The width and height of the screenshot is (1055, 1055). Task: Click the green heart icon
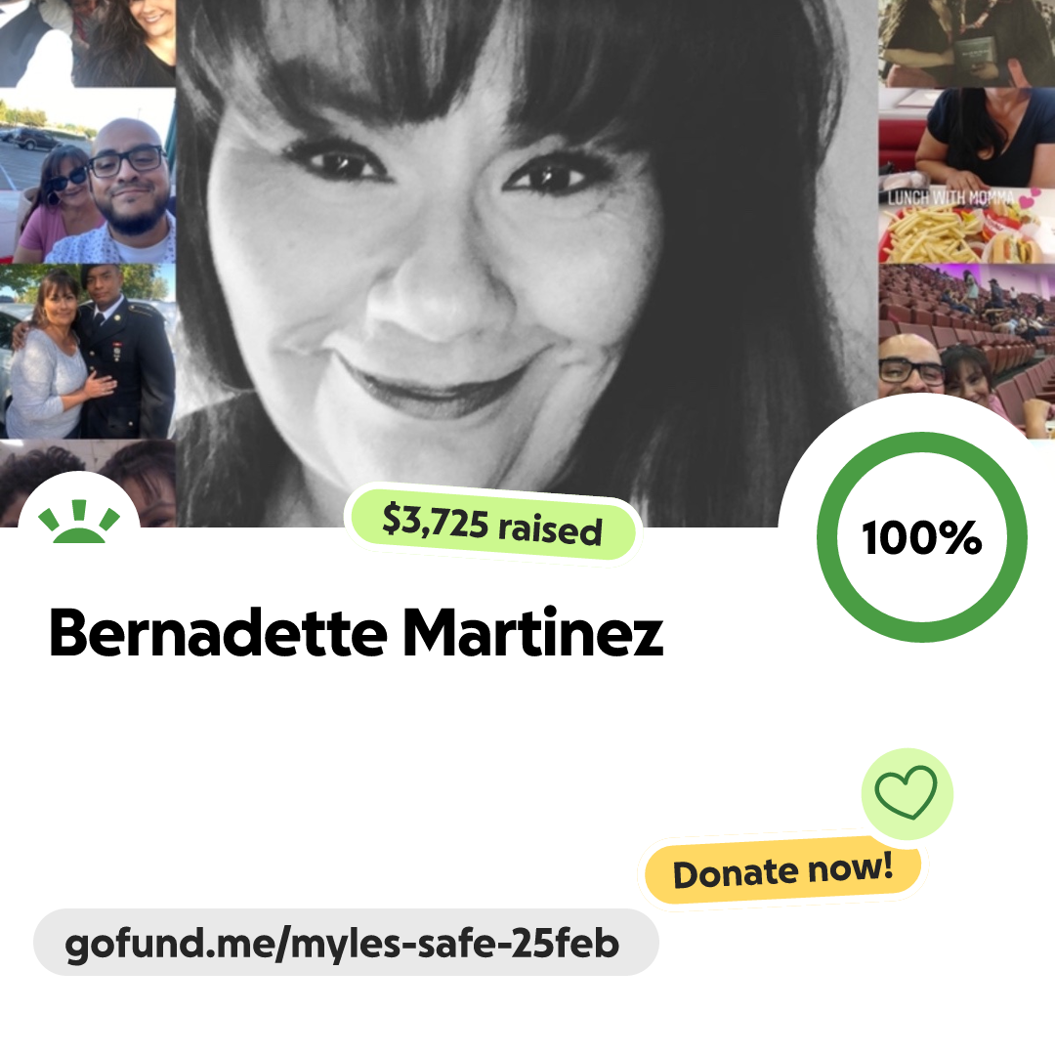click(x=906, y=792)
